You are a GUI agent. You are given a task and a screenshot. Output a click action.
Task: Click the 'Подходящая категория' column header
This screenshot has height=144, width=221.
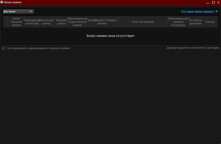(31, 22)
